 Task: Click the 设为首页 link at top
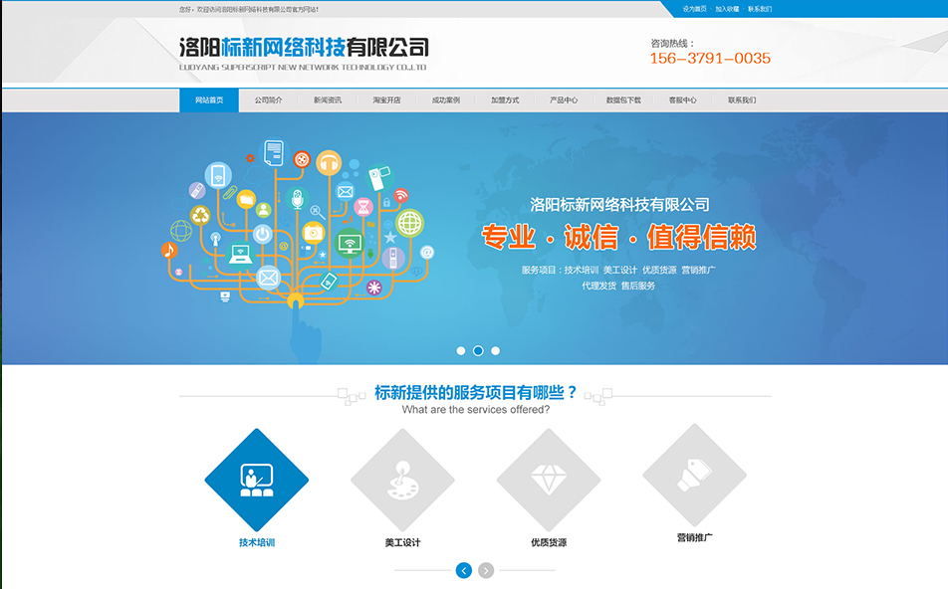694,9
